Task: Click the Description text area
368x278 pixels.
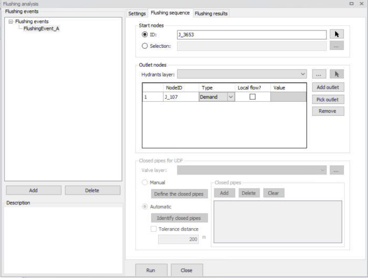Action: 64,240
